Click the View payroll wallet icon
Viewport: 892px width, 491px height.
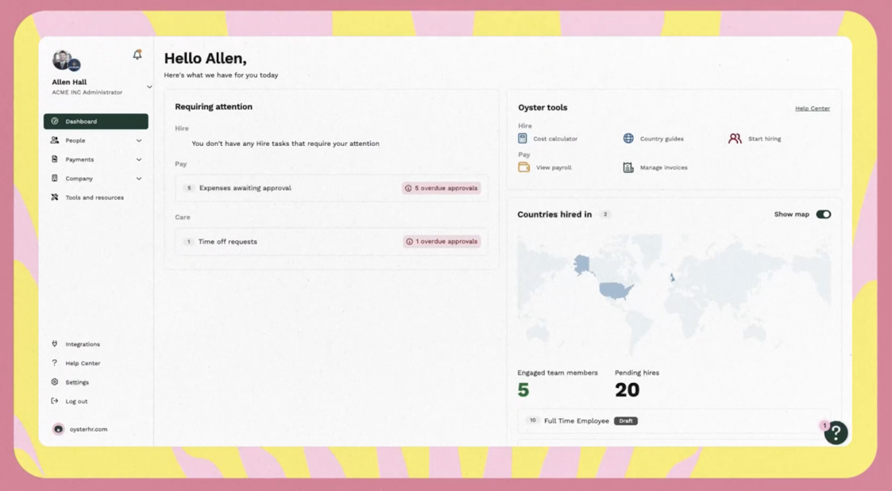click(x=524, y=167)
